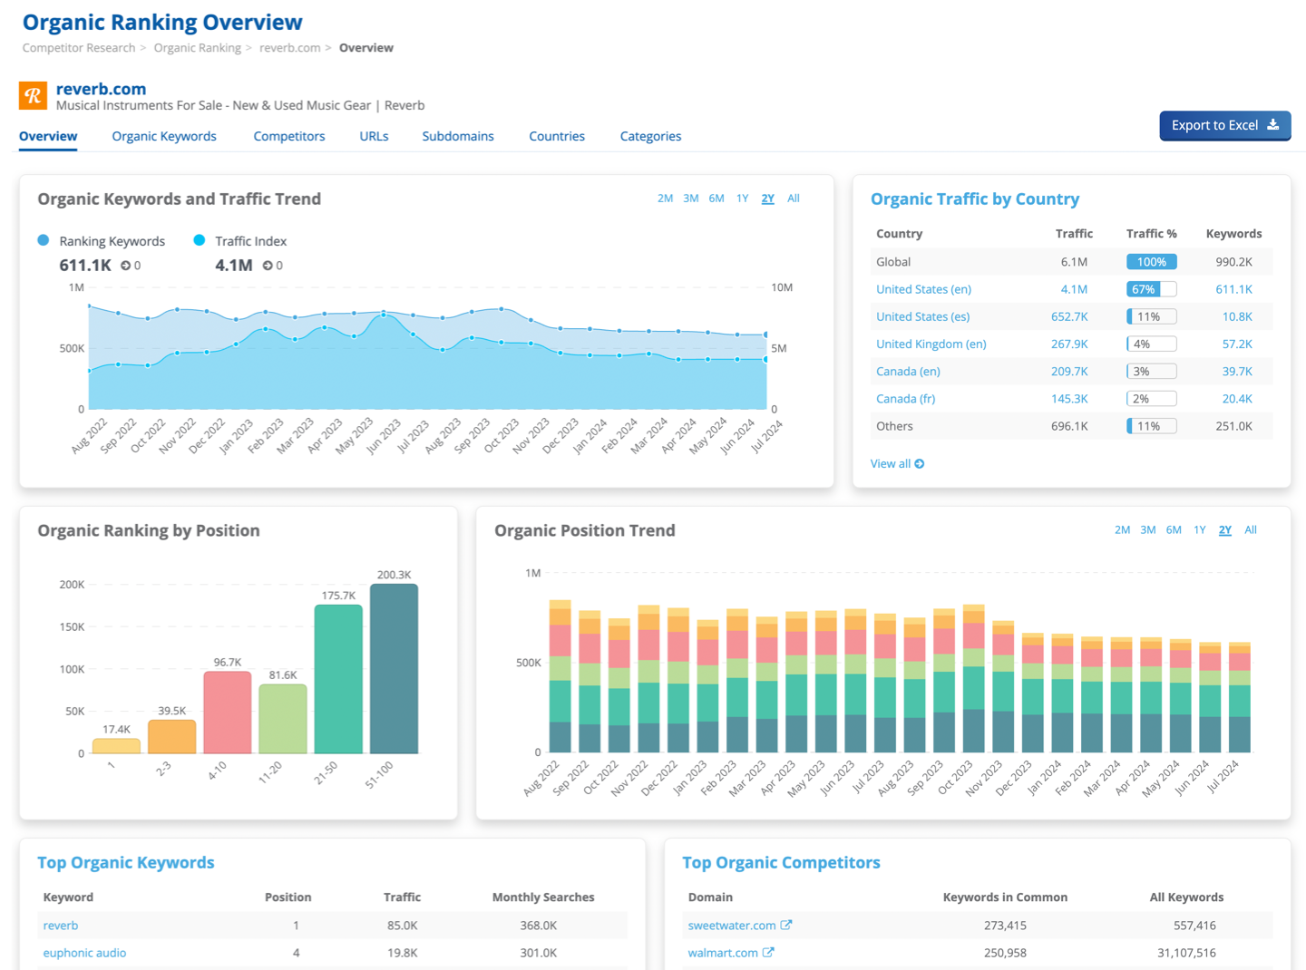View all countries traffic

[897, 463]
